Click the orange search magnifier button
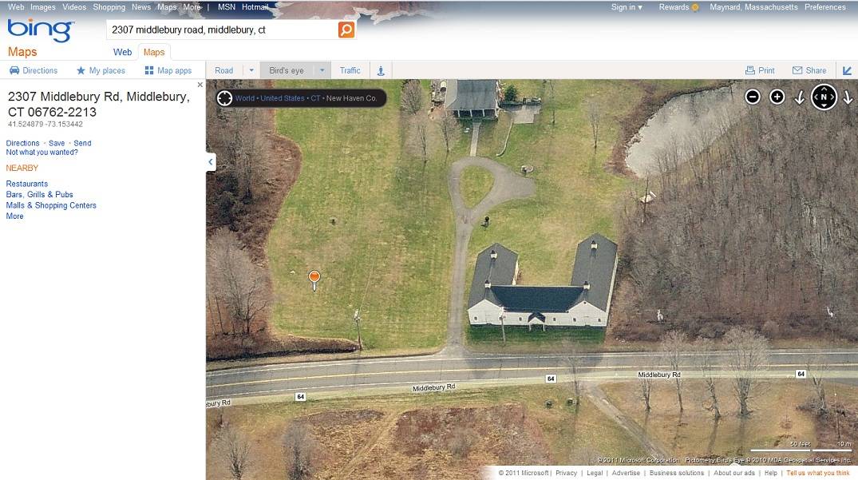 (346, 30)
